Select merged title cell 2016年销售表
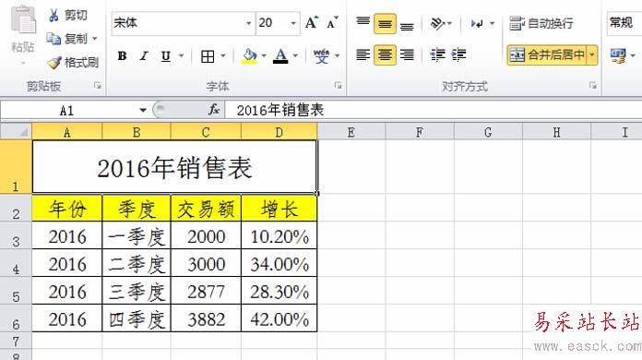Viewport: 642px width, 360px height. click(175, 167)
